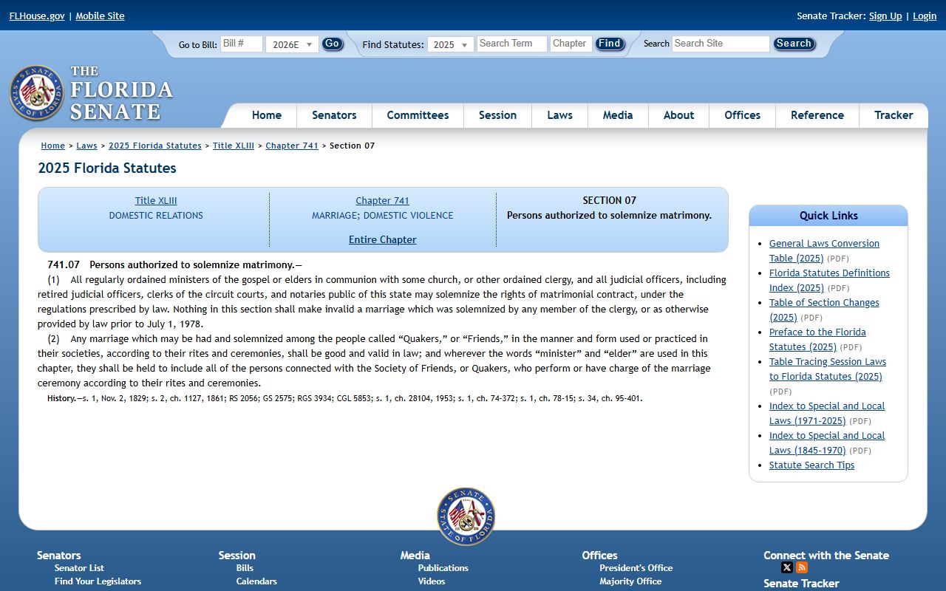Screen dimensions: 946x591
Task: Click the Go button for bill lookup
Action: click(333, 44)
